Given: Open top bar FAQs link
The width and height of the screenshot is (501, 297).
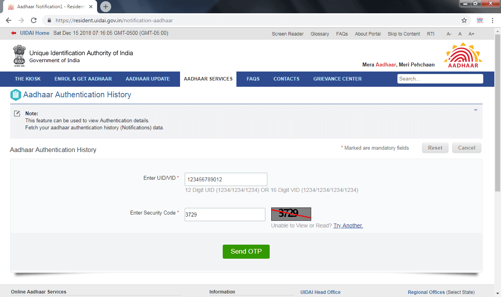Looking at the screenshot, I should pyautogui.click(x=342, y=34).
